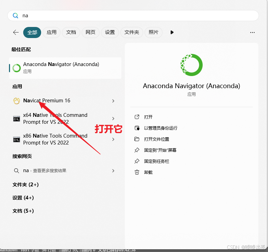Expand x86 Native Tools chevron

pyautogui.click(x=113, y=139)
